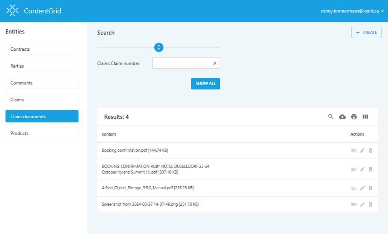Focus the Claim number input field

pyautogui.click(x=182, y=63)
